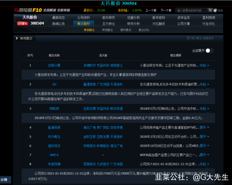Open the 新闻公告 tab
232x185 pixels.
tap(59, 24)
